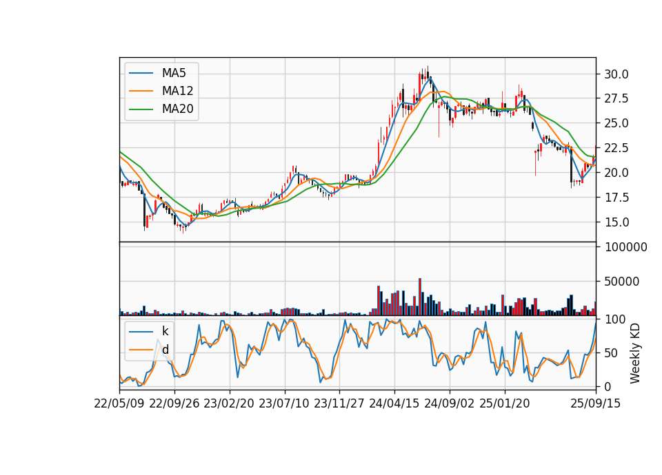Click the 50 KD axis label
Viewport: 662px width, 475px height.
(x=612, y=352)
